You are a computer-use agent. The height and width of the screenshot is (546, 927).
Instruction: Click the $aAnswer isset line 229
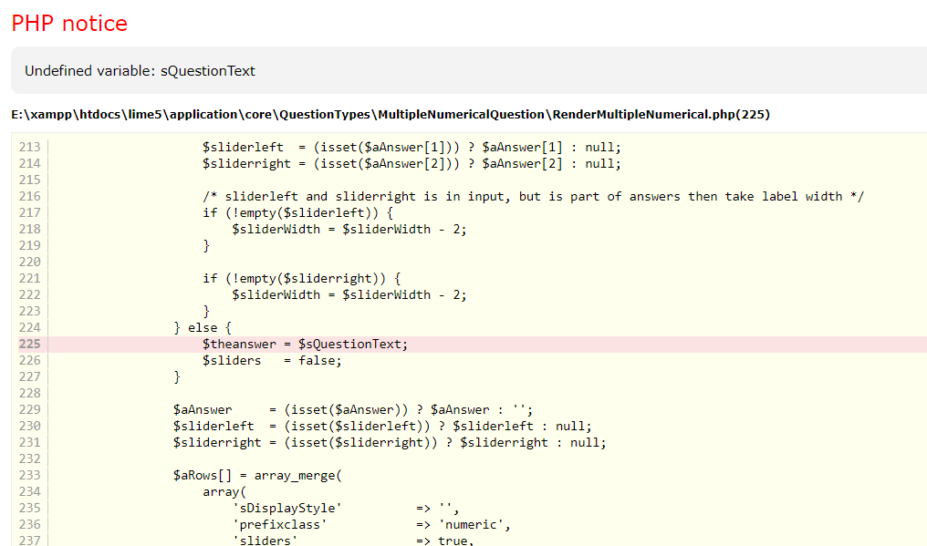[352, 409]
